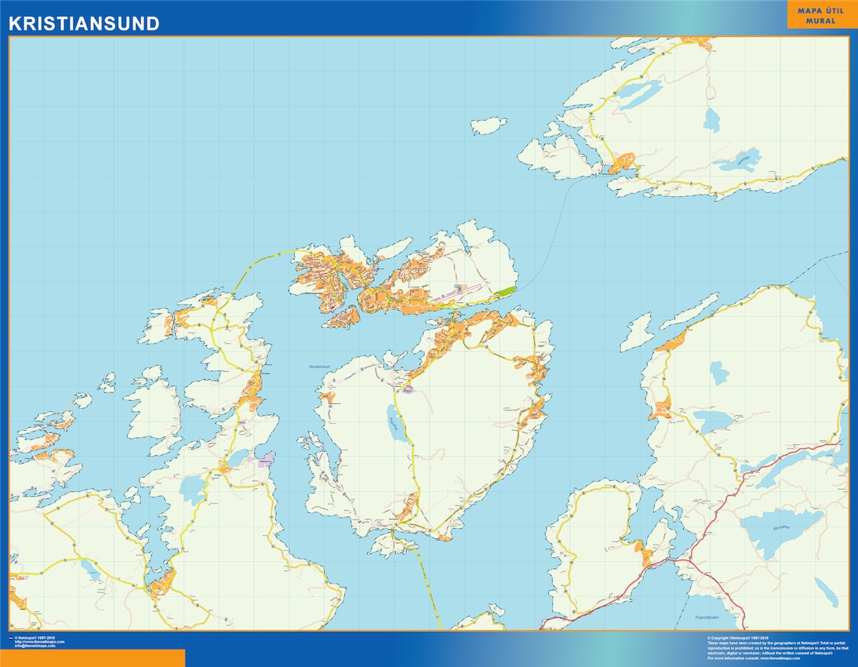The image size is (858, 667).
Task: Select the green airport area on Kvernberget
Action: click(x=506, y=290)
